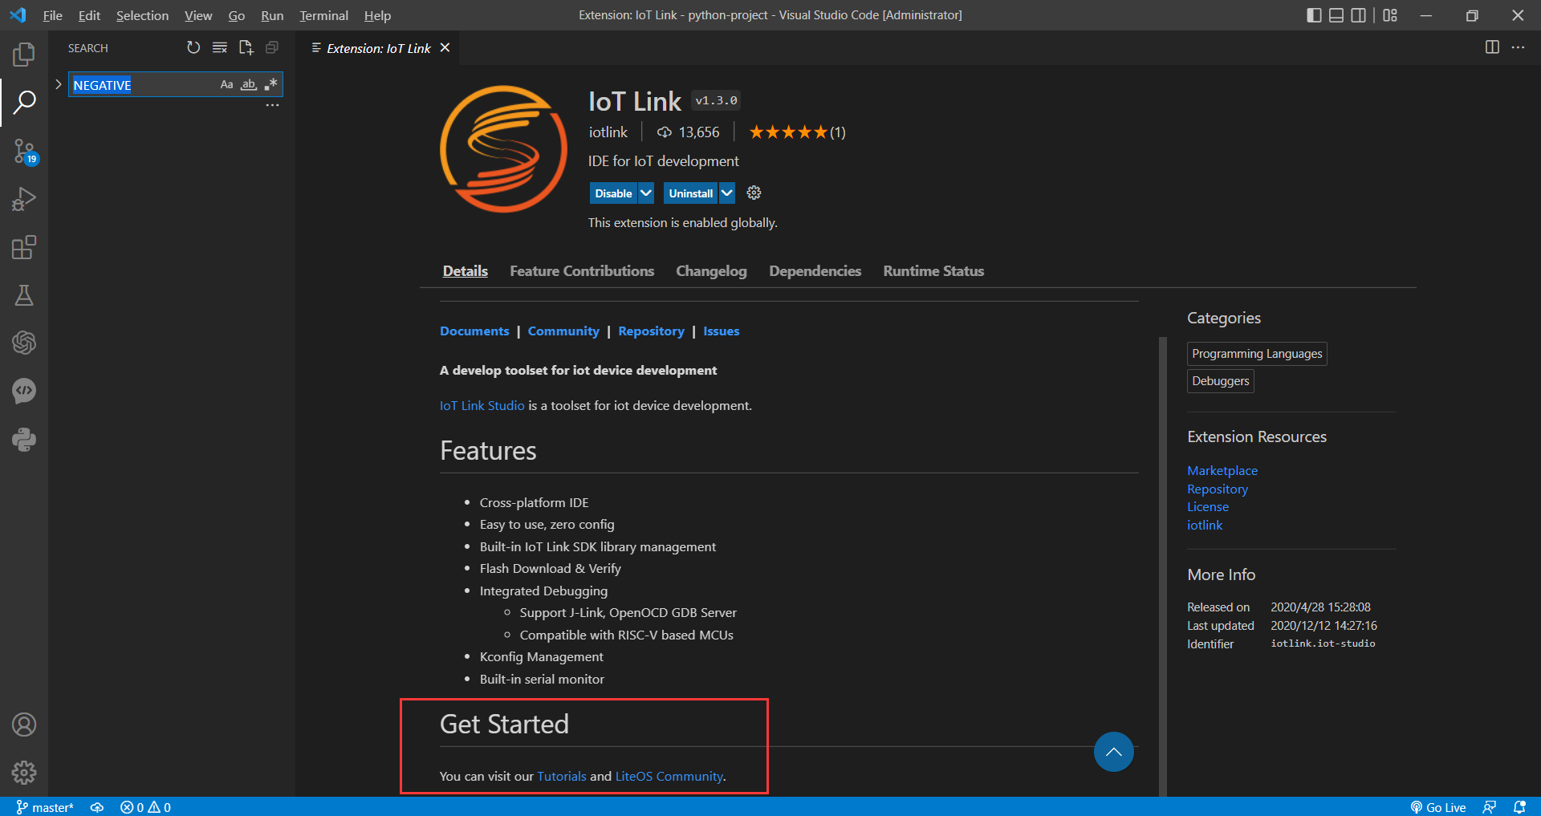
Task: Click the extension settings gear icon
Action: [754, 193]
